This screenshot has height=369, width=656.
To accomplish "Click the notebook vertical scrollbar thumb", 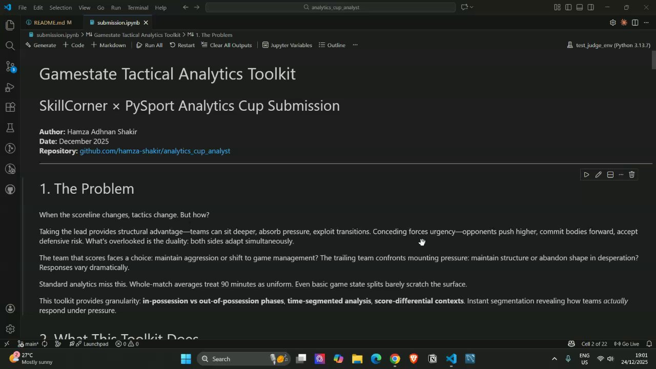I will tap(653, 60).
